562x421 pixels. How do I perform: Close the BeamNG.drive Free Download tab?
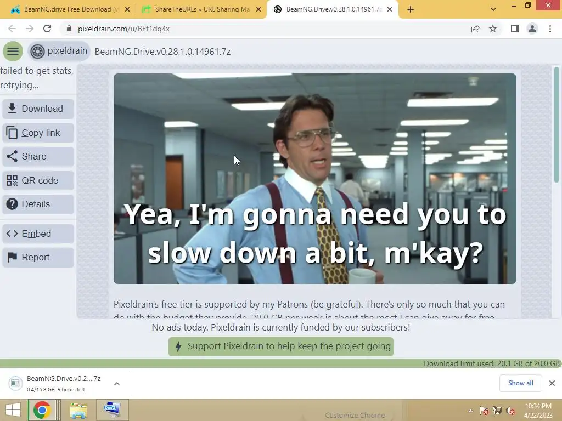pos(127,9)
